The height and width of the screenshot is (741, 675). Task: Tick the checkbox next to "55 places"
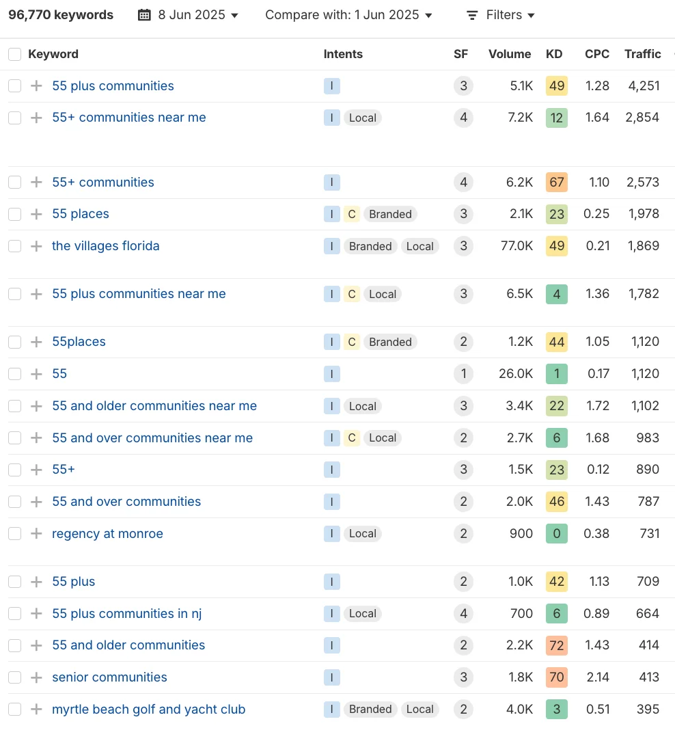pyautogui.click(x=14, y=214)
